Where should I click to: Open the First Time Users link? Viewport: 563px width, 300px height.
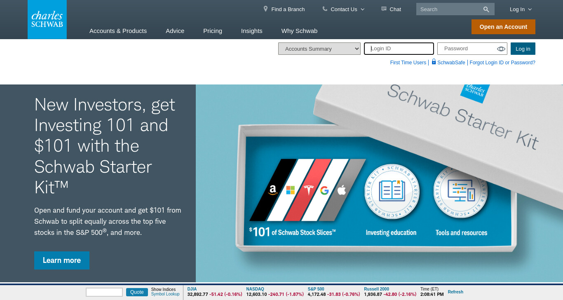pyautogui.click(x=408, y=63)
